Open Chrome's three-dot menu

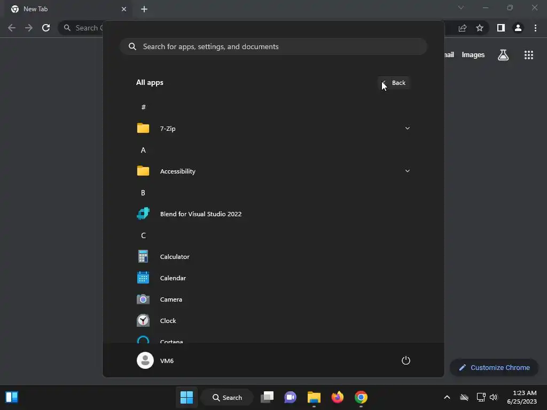[x=535, y=28]
